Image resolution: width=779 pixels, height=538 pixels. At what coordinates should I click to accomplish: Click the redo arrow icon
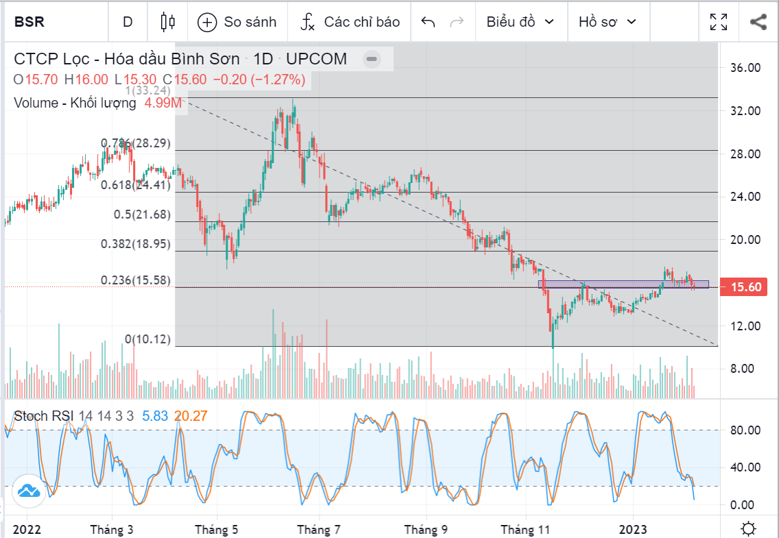pos(456,22)
